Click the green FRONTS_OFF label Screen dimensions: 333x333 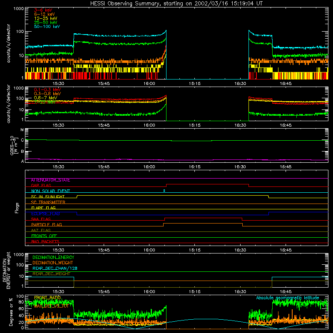[x=44, y=236]
